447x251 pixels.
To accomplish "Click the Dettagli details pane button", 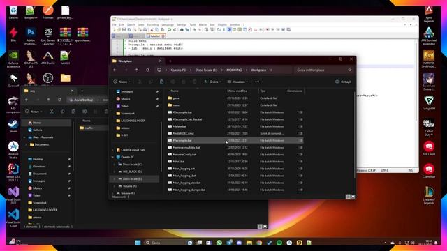I will click(343, 82).
